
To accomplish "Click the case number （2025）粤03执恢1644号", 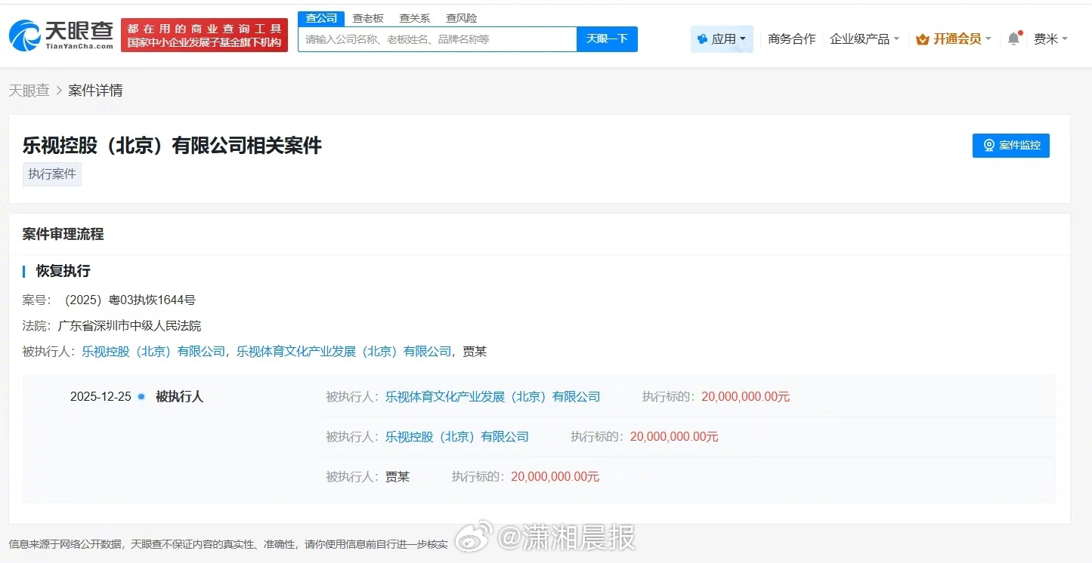I will click(x=128, y=300).
